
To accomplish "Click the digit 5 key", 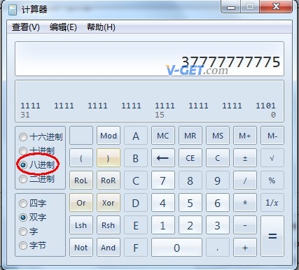I will click(190, 203).
